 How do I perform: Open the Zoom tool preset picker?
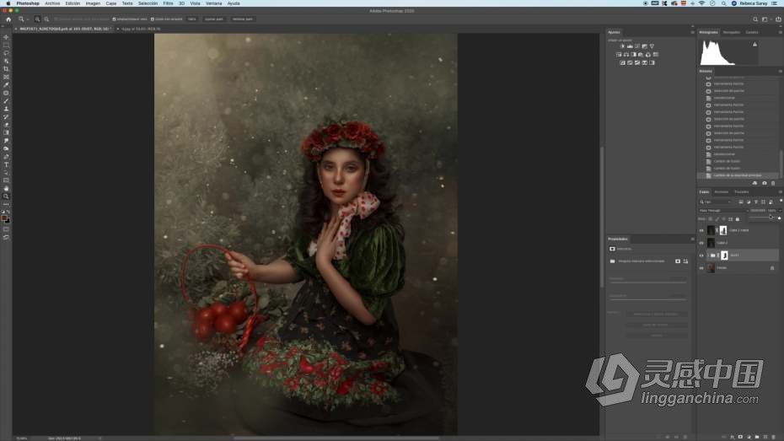[x=23, y=19]
